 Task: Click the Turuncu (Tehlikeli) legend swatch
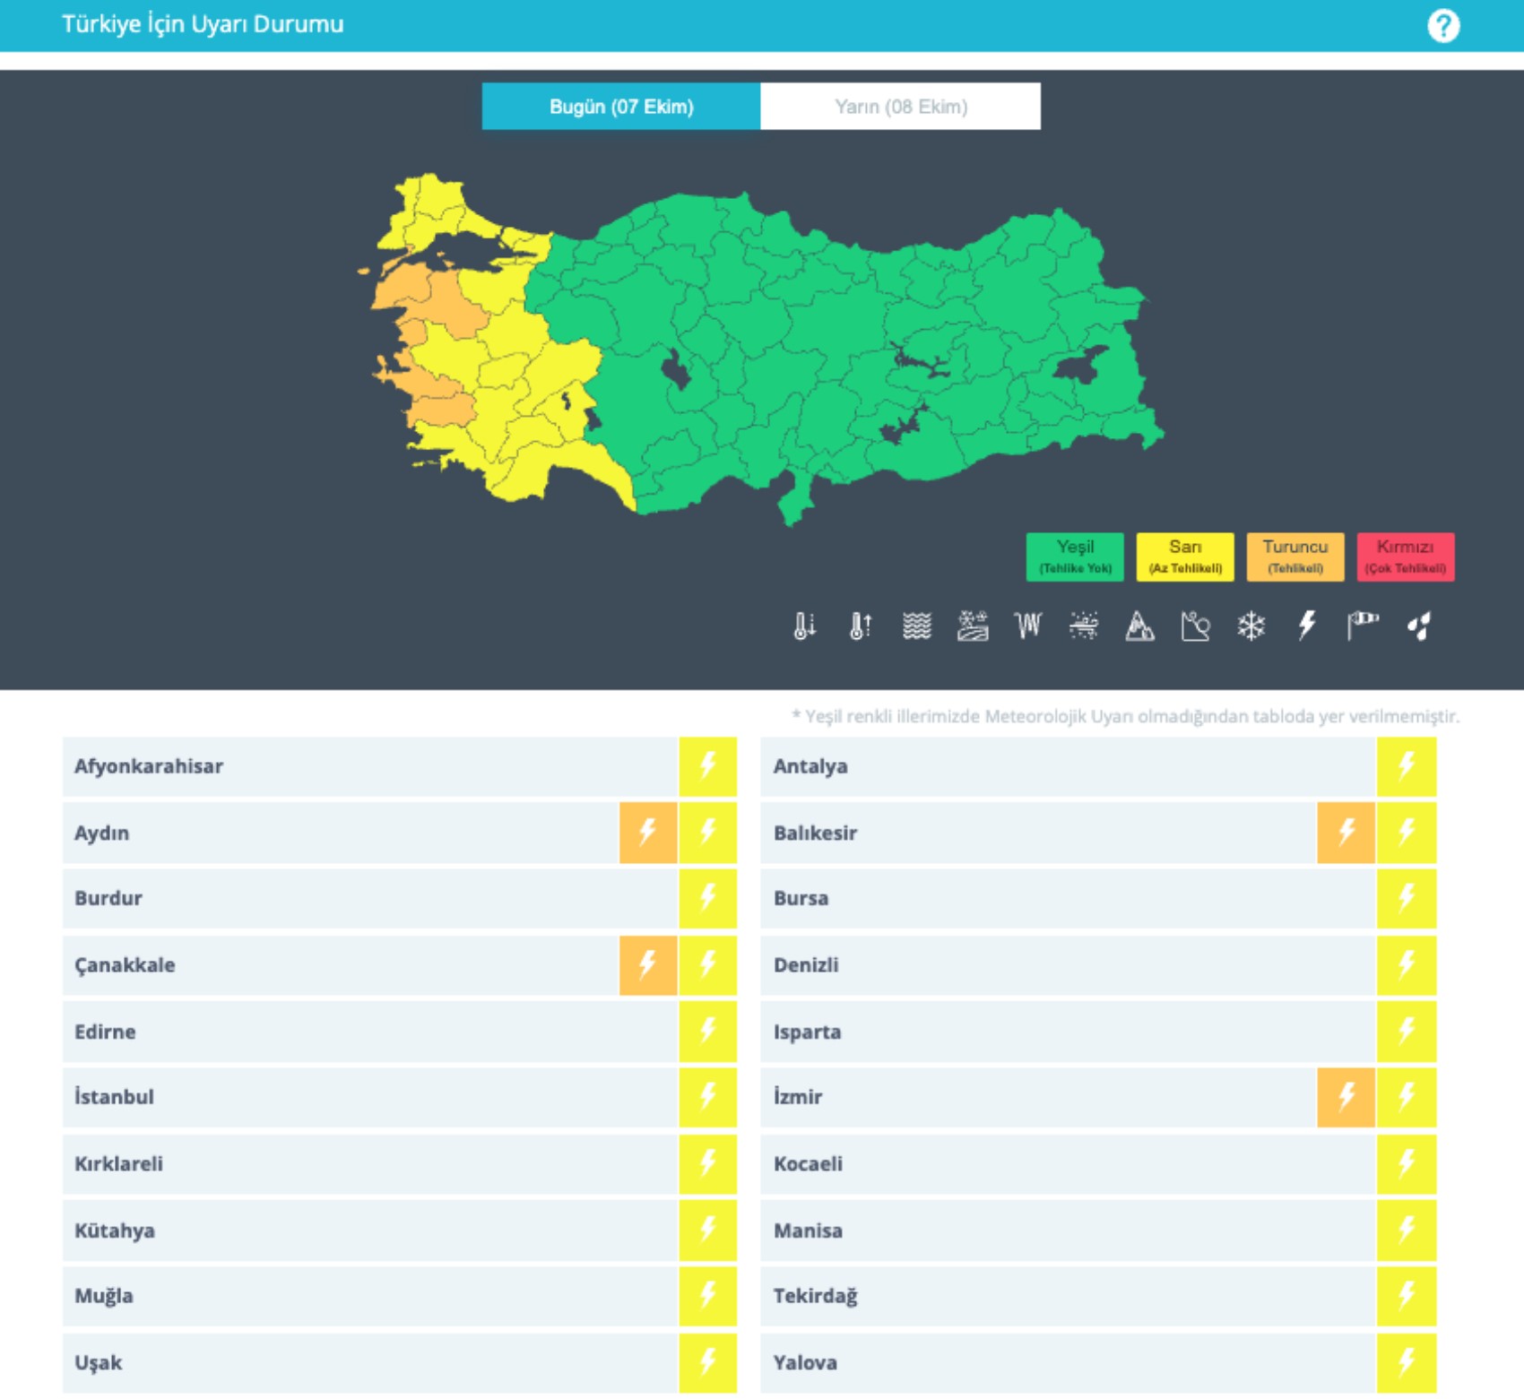point(1295,557)
